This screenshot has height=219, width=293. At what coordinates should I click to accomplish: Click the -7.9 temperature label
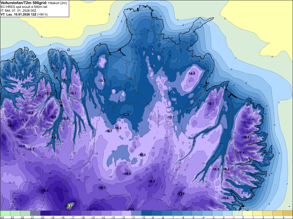pyautogui.click(x=53, y=138)
